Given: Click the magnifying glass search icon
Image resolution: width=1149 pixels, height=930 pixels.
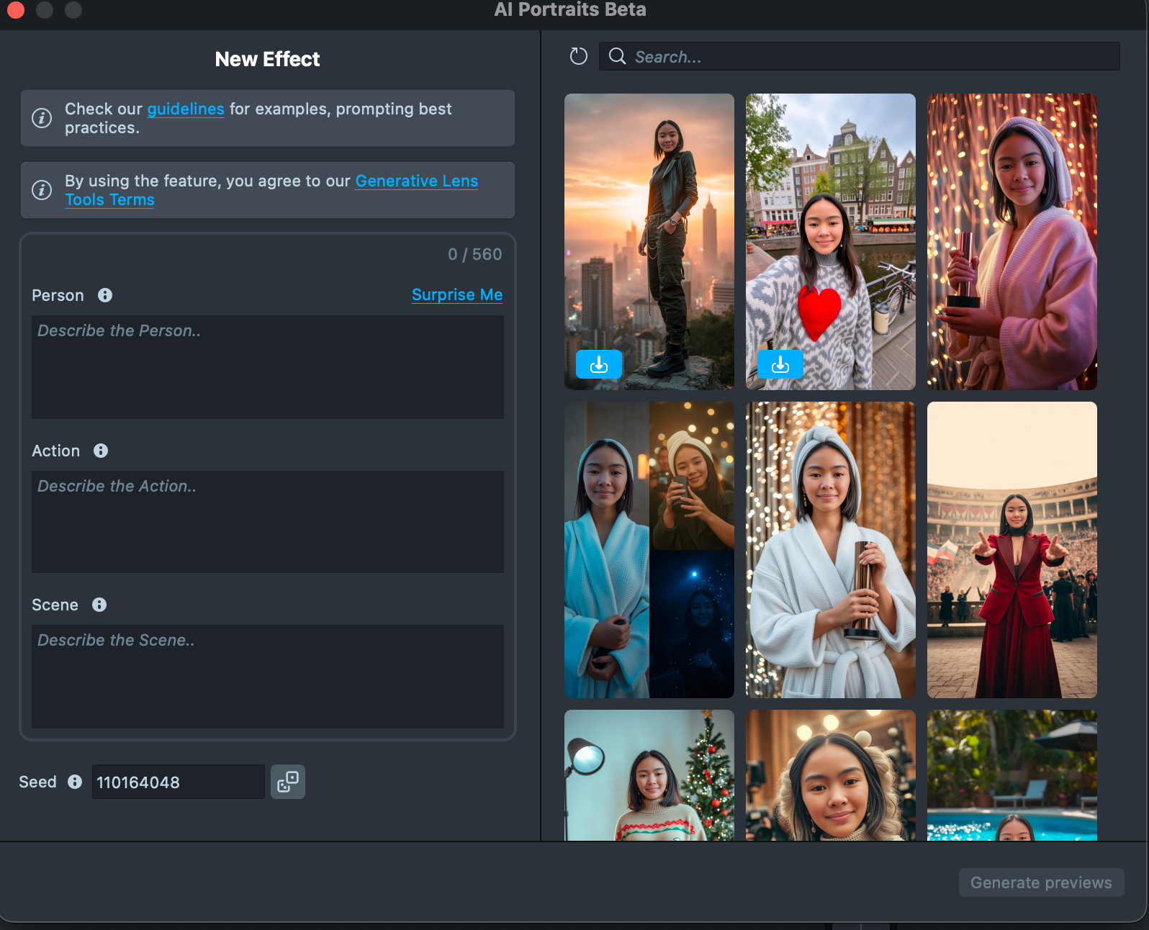Looking at the screenshot, I should (x=617, y=56).
